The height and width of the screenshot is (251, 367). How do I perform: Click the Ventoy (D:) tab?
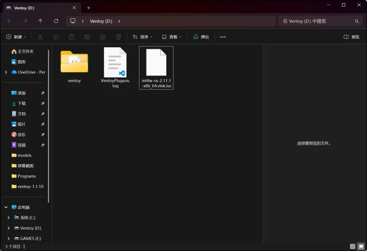click(x=42, y=8)
